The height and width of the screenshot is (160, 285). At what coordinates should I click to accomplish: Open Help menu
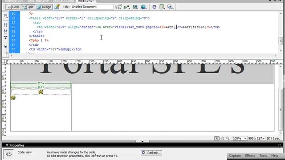(x=275, y=156)
